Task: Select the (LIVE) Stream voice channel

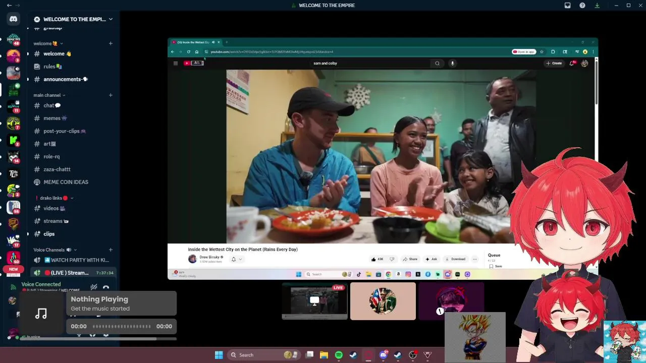Action: pos(73,273)
